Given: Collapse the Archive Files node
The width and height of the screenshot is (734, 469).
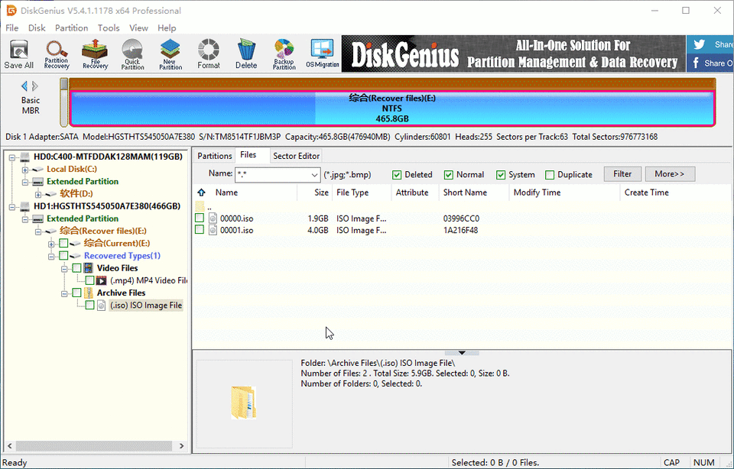Looking at the screenshot, I should click(x=64, y=293).
